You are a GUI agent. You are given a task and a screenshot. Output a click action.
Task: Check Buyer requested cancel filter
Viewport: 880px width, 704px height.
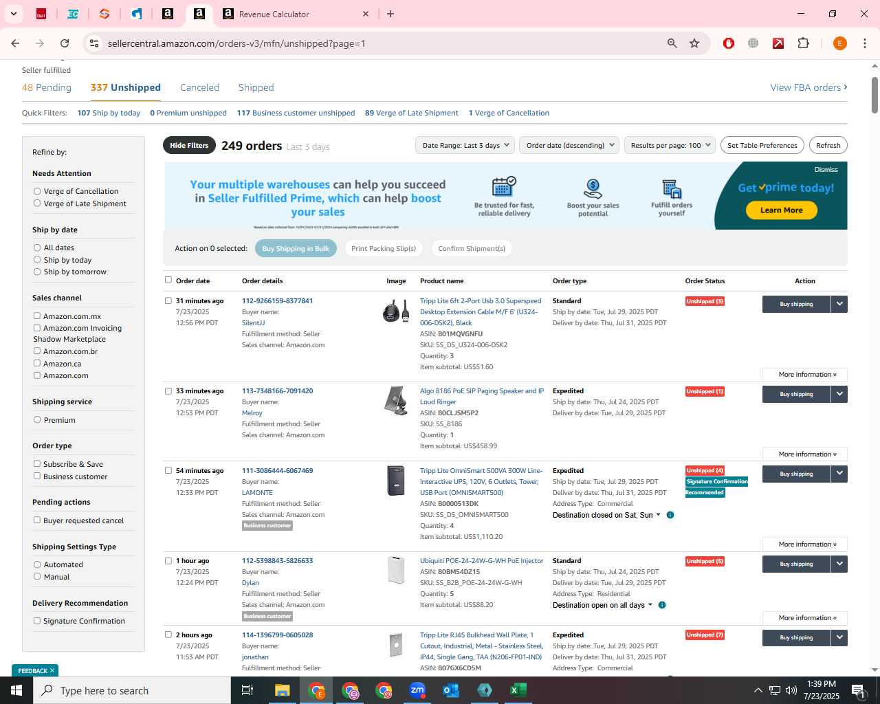(37, 520)
